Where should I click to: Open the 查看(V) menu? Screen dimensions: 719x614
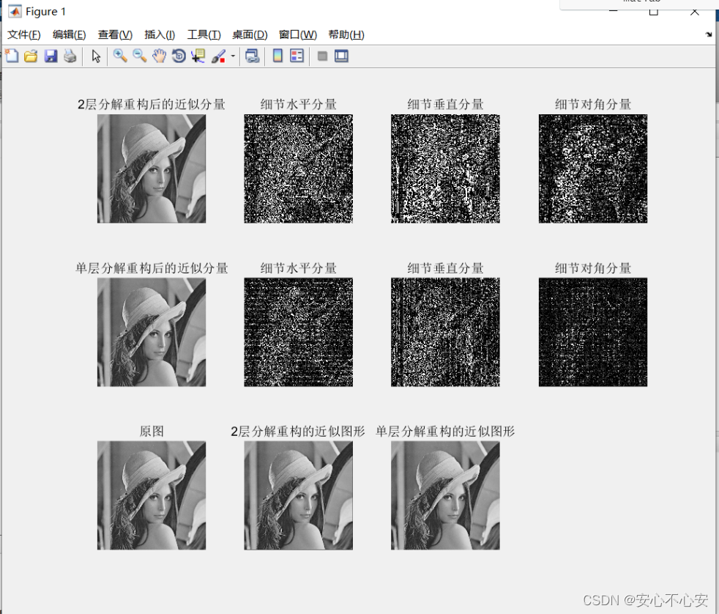[115, 35]
